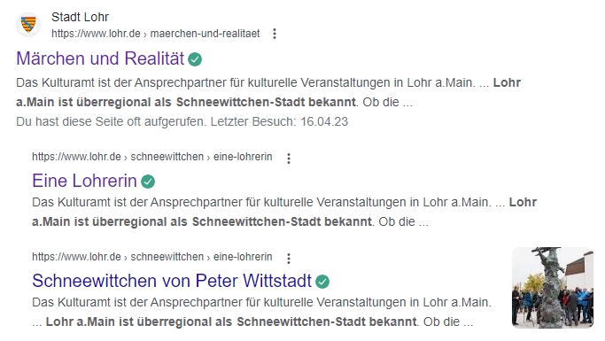Viewport: 605px width, 341px height.
Task: Click snippet beneath Schneewittchen von Peter Wittstadt
Action: pos(261,312)
